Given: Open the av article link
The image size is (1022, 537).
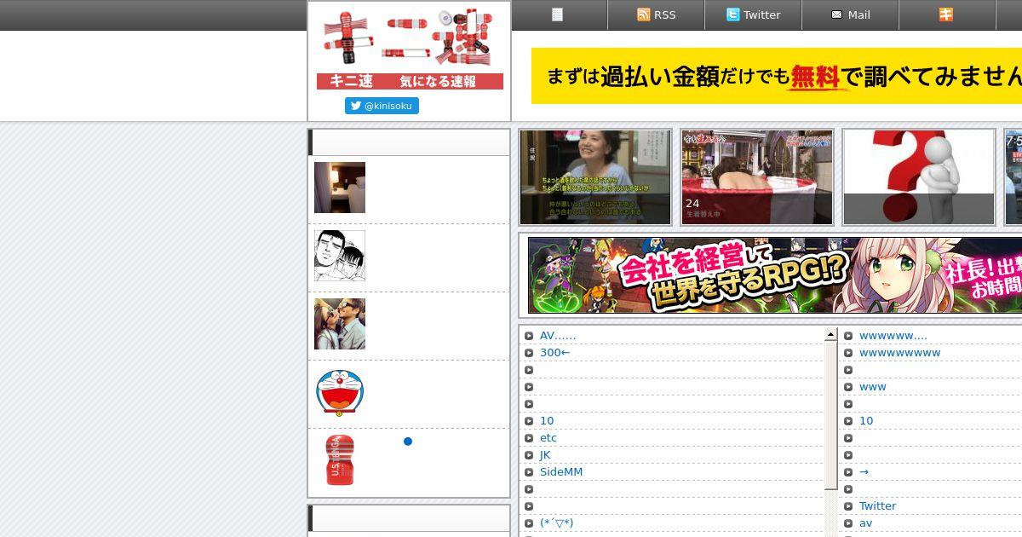Looking at the screenshot, I should (x=865, y=523).
